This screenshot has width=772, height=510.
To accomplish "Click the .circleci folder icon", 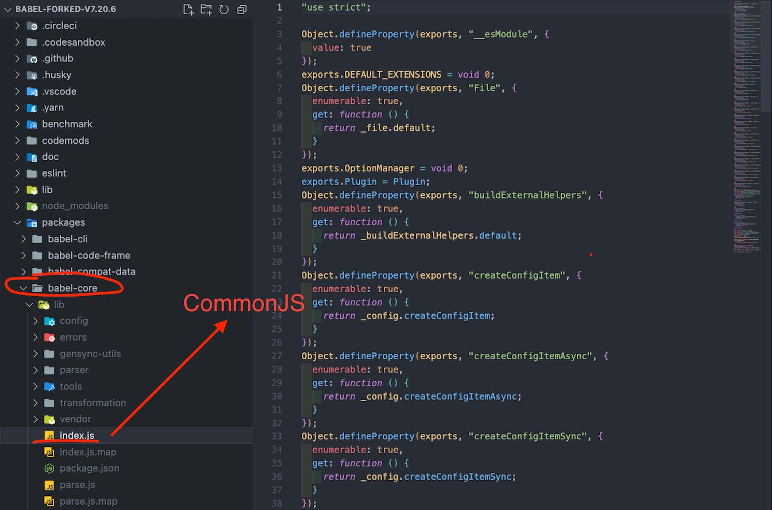I will point(32,26).
